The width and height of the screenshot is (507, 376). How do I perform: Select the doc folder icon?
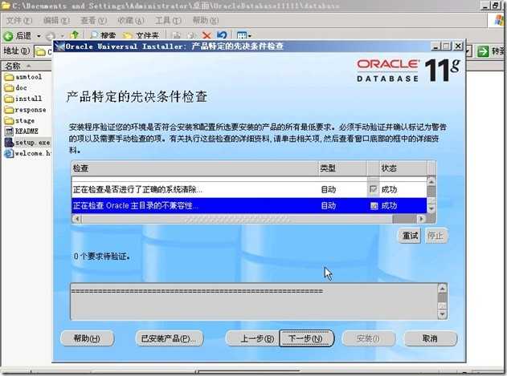point(9,88)
